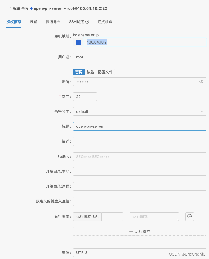Add a new 运行脚本 entry button
This screenshot has height=259, width=209.
tap(139, 231)
